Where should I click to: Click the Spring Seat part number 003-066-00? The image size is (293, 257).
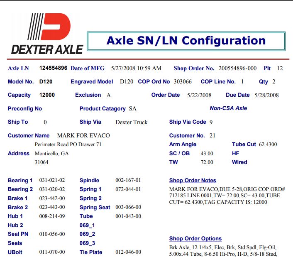pyautogui.click(x=128, y=207)
